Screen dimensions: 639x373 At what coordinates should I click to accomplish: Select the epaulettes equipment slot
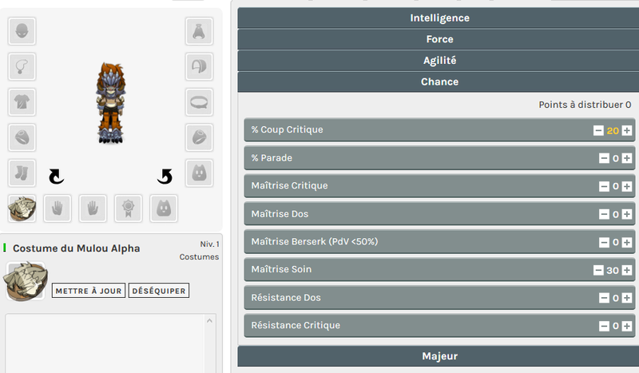point(199,66)
